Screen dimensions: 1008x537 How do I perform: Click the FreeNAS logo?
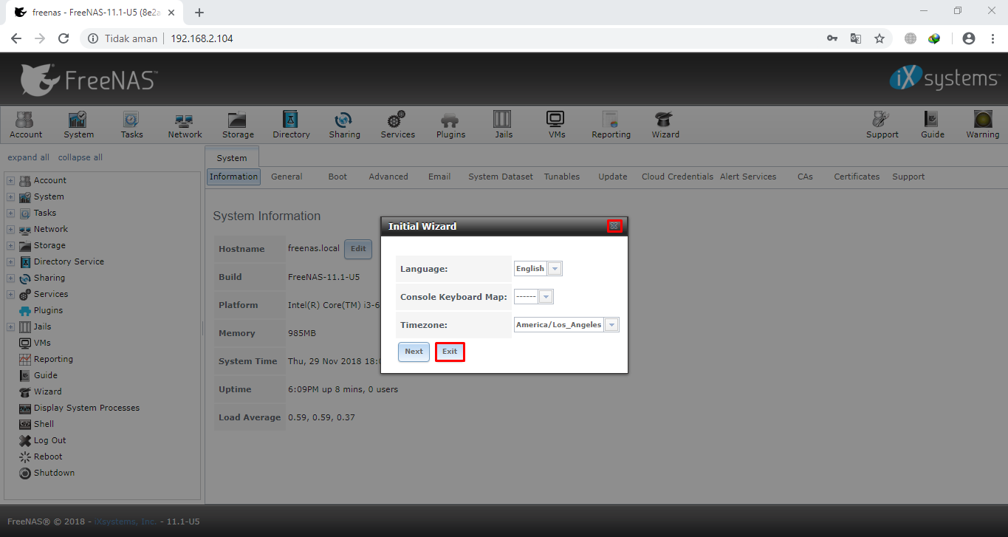click(89, 79)
